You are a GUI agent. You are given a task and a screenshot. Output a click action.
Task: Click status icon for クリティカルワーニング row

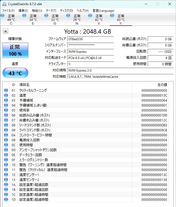click(x=6, y=90)
